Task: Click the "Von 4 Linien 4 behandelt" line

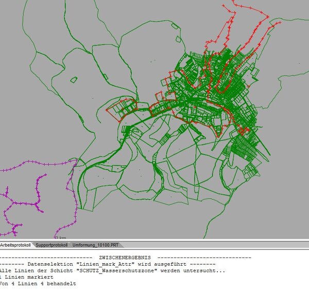Action: pyautogui.click(x=38, y=284)
